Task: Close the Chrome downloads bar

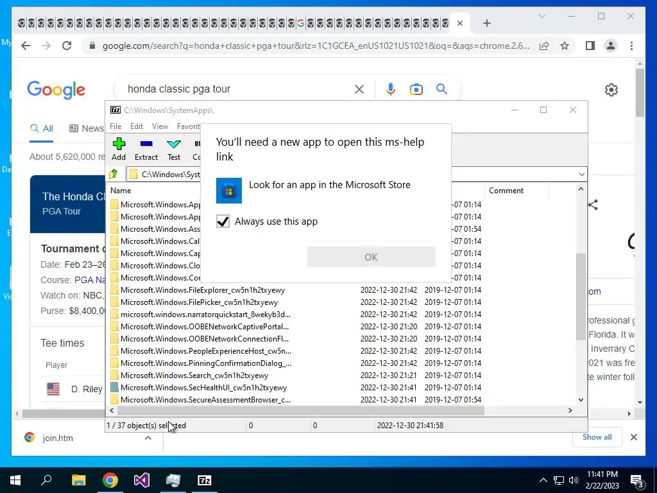Action: pos(633,437)
